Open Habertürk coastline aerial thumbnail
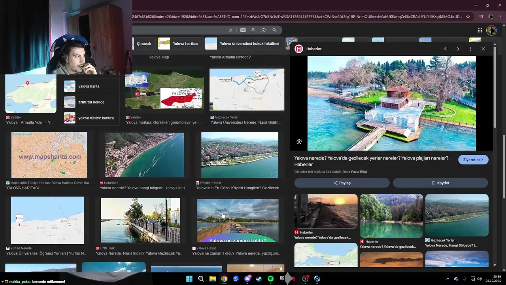This screenshot has width=506, height=285. coord(144,155)
